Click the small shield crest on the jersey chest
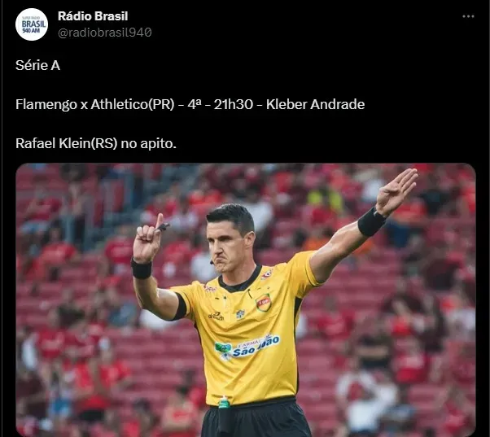490x437 pixels. click(x=240, y=314)
